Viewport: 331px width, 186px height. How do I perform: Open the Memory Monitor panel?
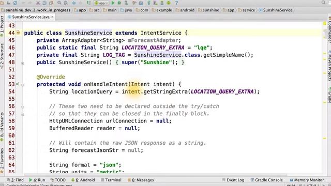coord(307,180)
